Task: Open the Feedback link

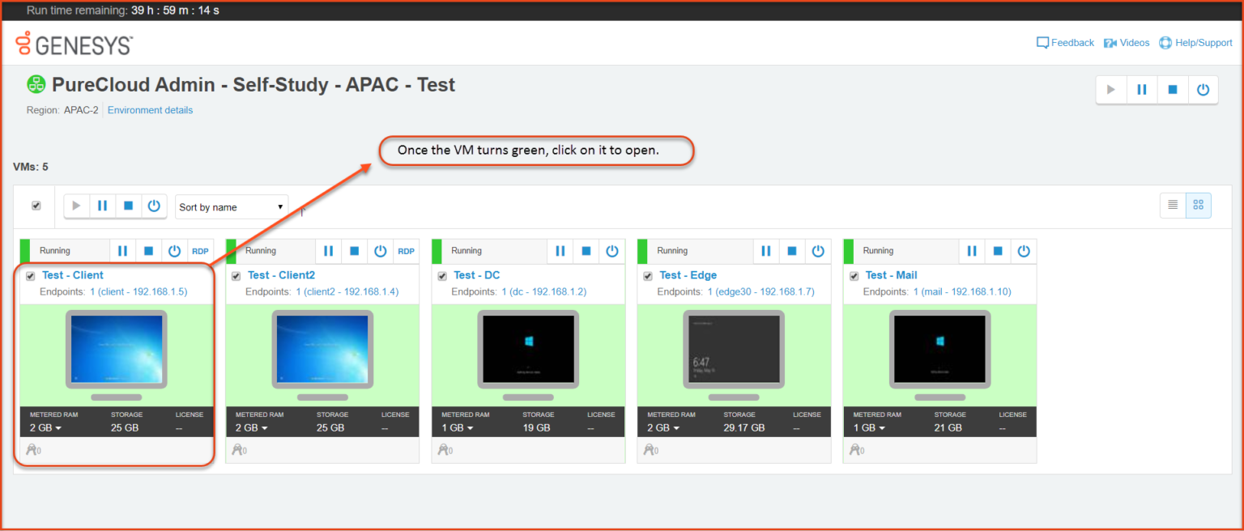Action: pos(1065,43)
